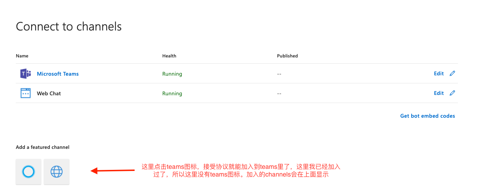
Task: Select the Web Chat channel name
Action: point(49,94)
